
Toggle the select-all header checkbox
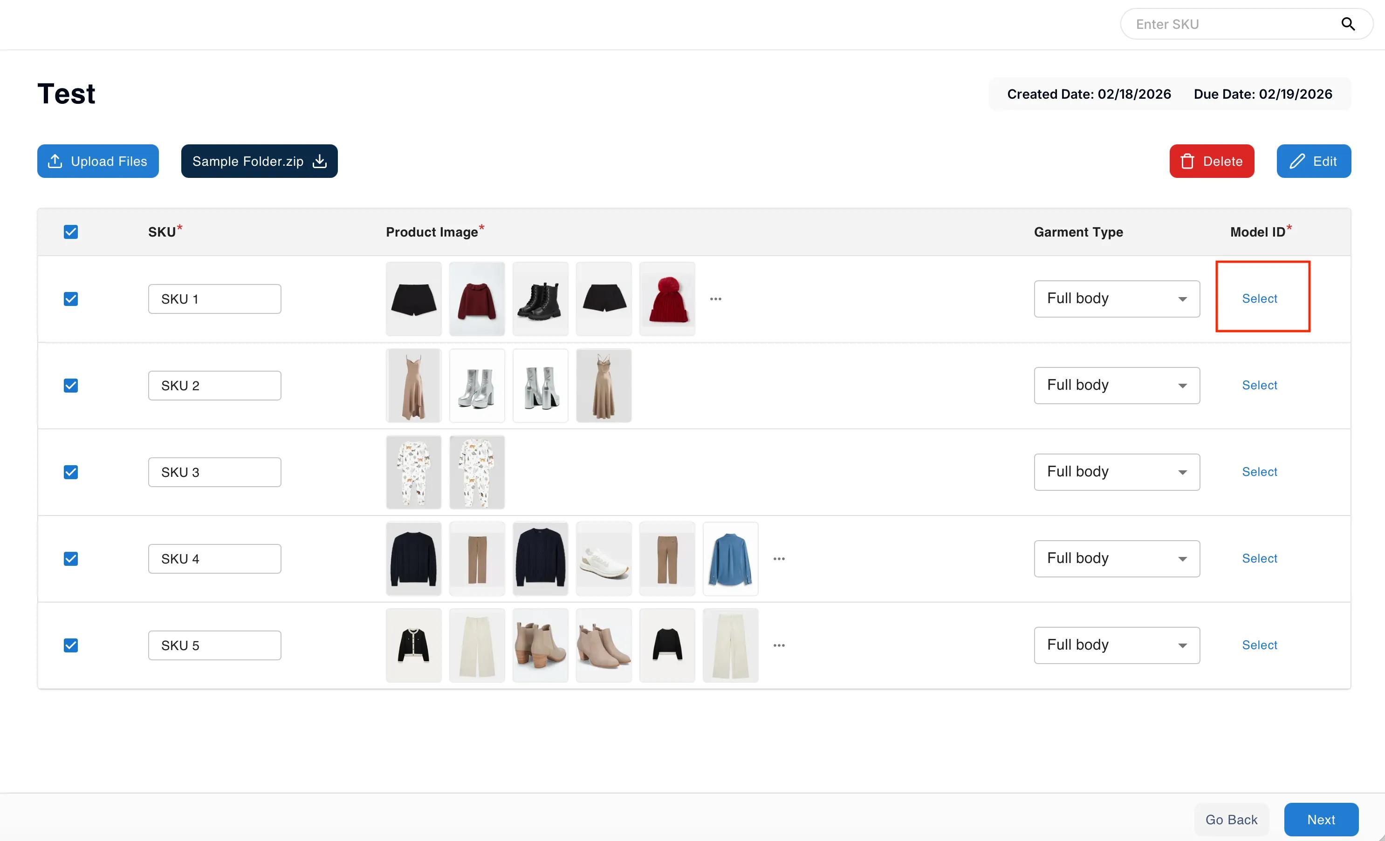pyautogui.click(x=71, y=232)
